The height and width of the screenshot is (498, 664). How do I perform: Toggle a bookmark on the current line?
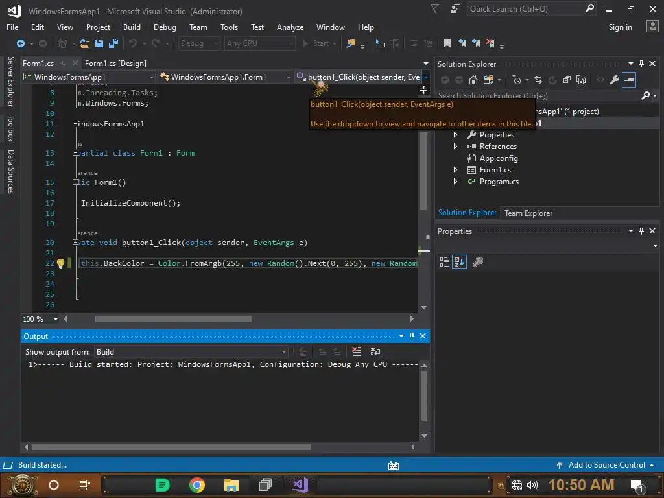pos(447,43)
